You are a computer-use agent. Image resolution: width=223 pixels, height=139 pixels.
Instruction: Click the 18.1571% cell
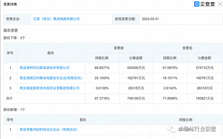(x=170, y=78)
